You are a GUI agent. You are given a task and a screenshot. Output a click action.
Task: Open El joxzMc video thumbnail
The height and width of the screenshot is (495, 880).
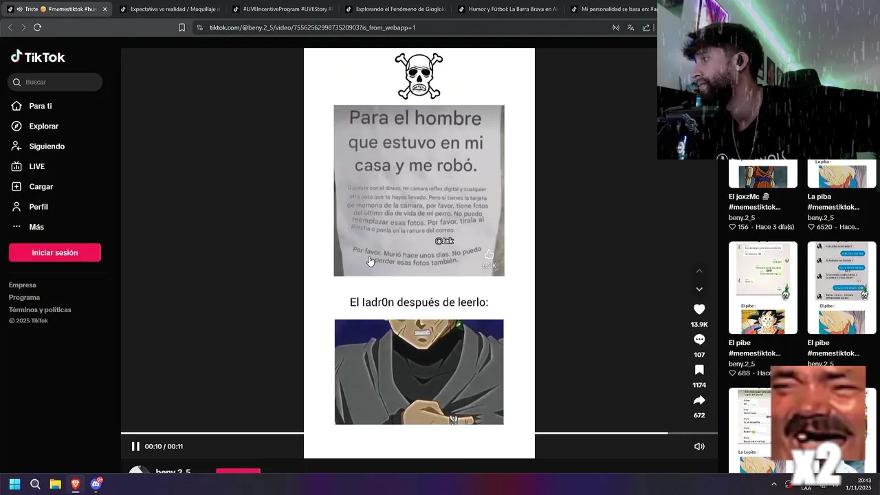763,174
